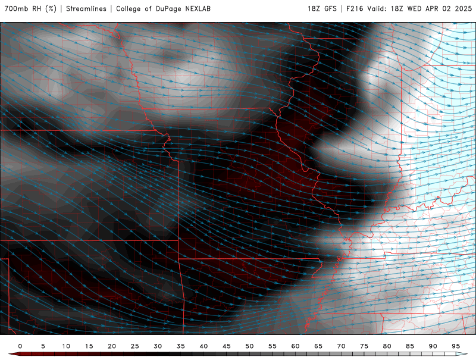This screenshot has width=476, height=357.
Task: Click the colorbar label "10"
Action: coord(66,346)
